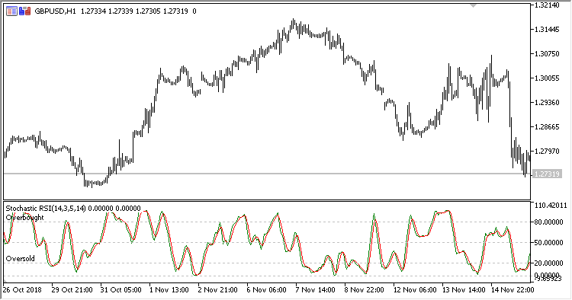Select the 20.00000 indicator level value

pos(548,263)
